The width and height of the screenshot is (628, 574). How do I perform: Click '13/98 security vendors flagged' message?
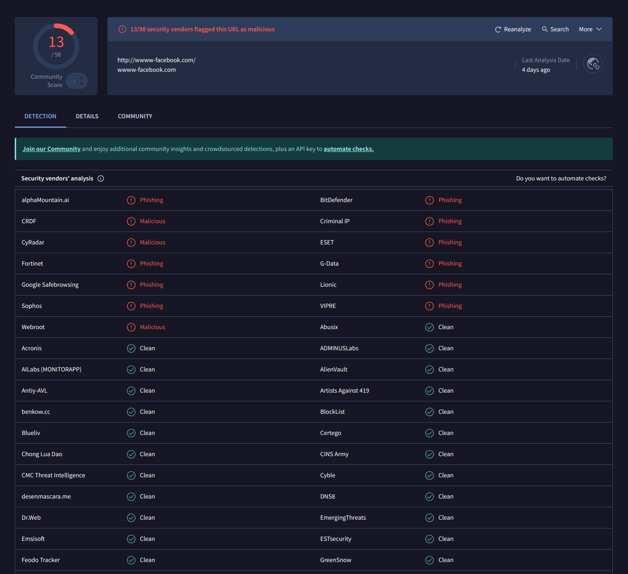(x=203, y=29)
